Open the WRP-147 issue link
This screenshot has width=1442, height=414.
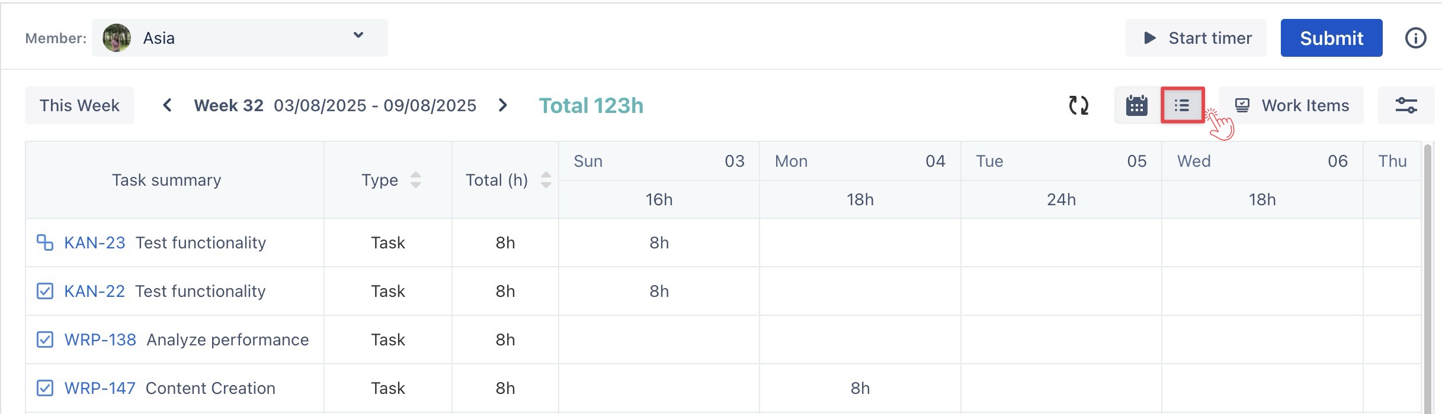pyautogui.click(x=100, y=388)
